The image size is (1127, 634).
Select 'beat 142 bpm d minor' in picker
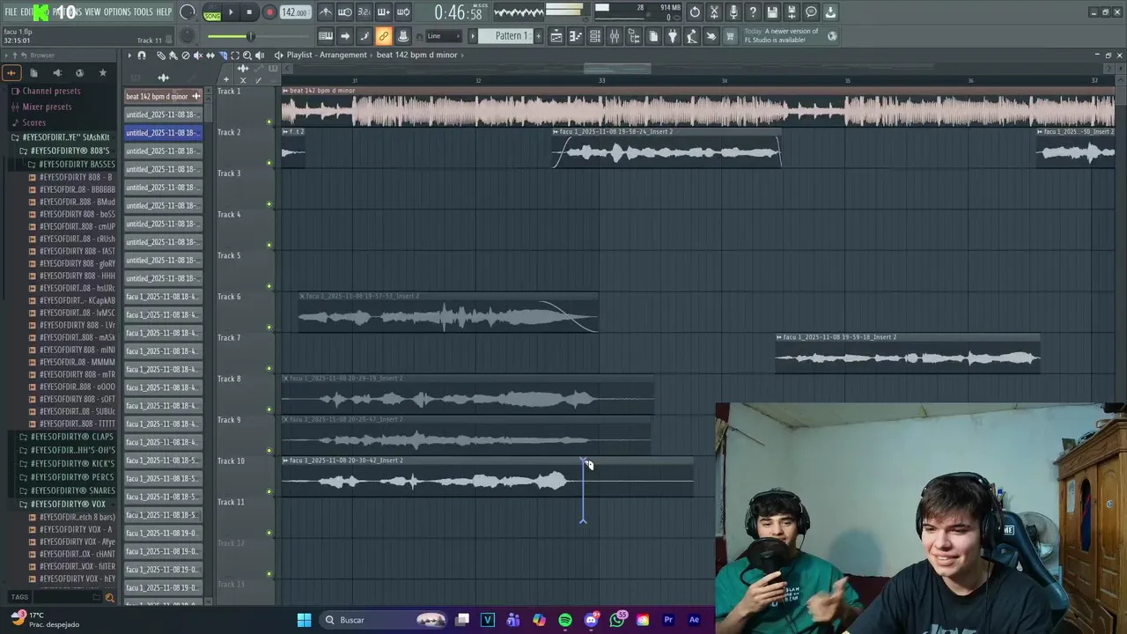point(163,96)
